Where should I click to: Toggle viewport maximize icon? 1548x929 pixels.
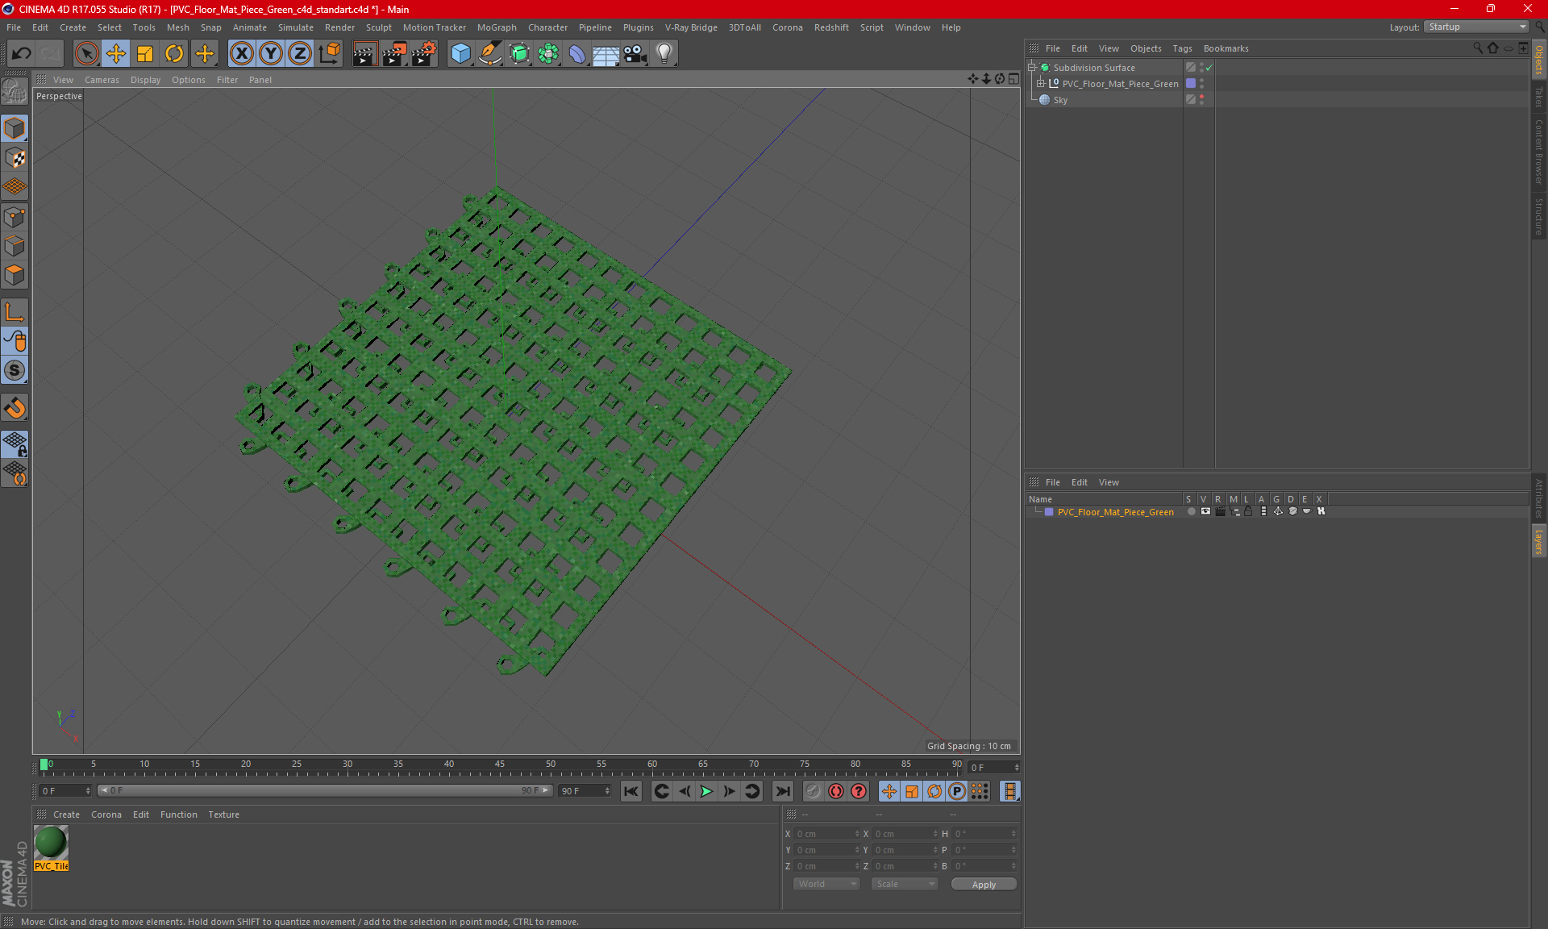1013,79
